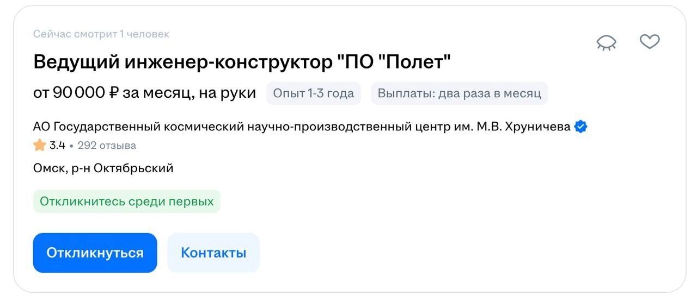Add vacancy to favorites with heart icon
The width and height of the screenshot is (697, 302).
[649, 41]
